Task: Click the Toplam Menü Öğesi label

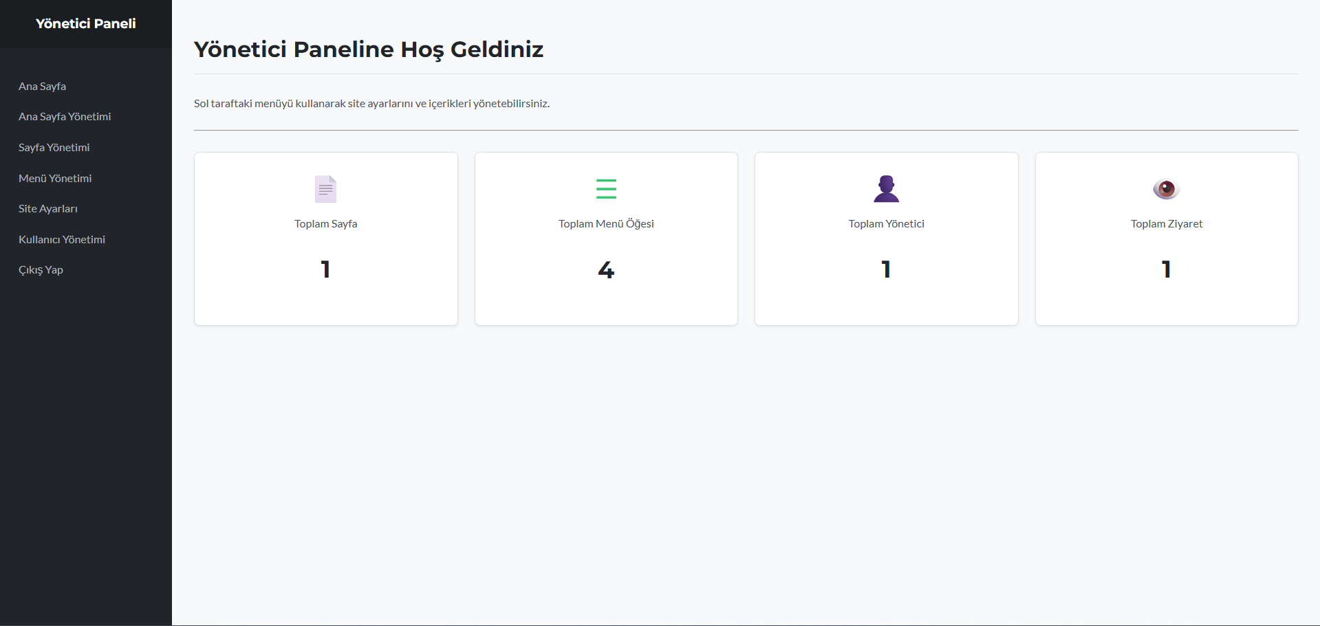Action: click(606, 224)
